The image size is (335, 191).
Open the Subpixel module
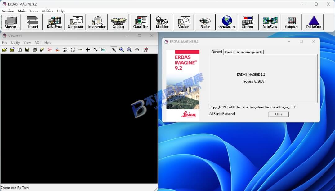tap(292, 22)
